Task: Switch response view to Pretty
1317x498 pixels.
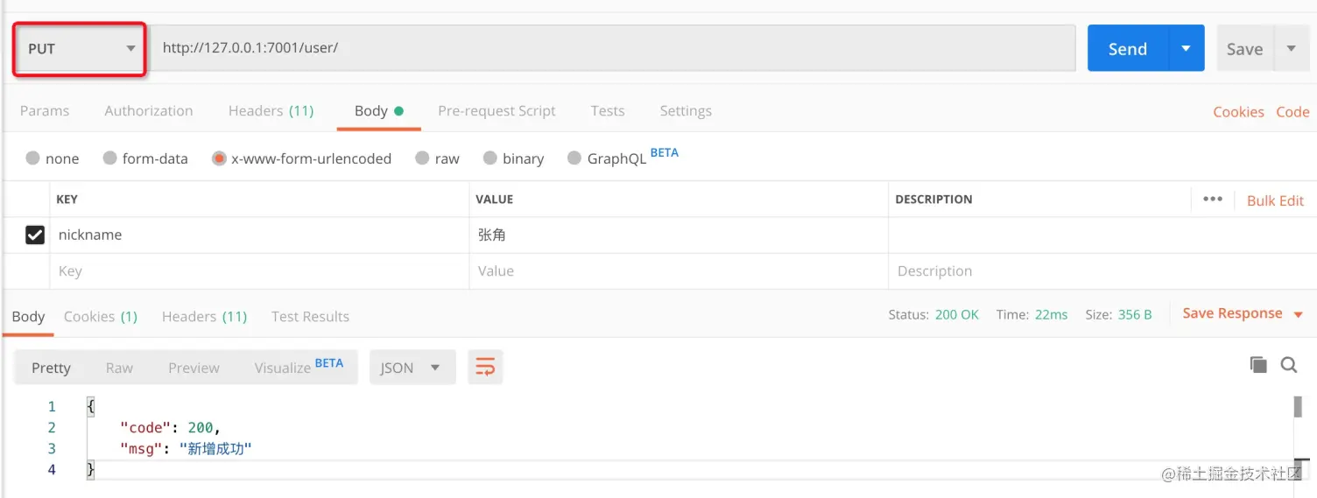Action: (51, 368)
